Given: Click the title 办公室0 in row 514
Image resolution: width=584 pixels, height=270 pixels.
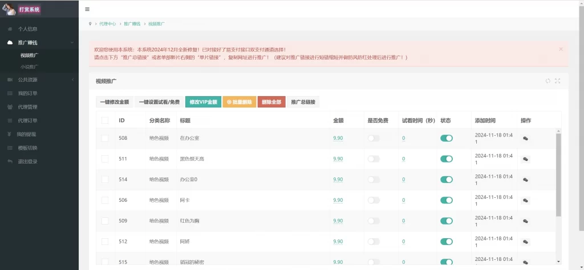Looking at the screenshot, I should (188, 180).
